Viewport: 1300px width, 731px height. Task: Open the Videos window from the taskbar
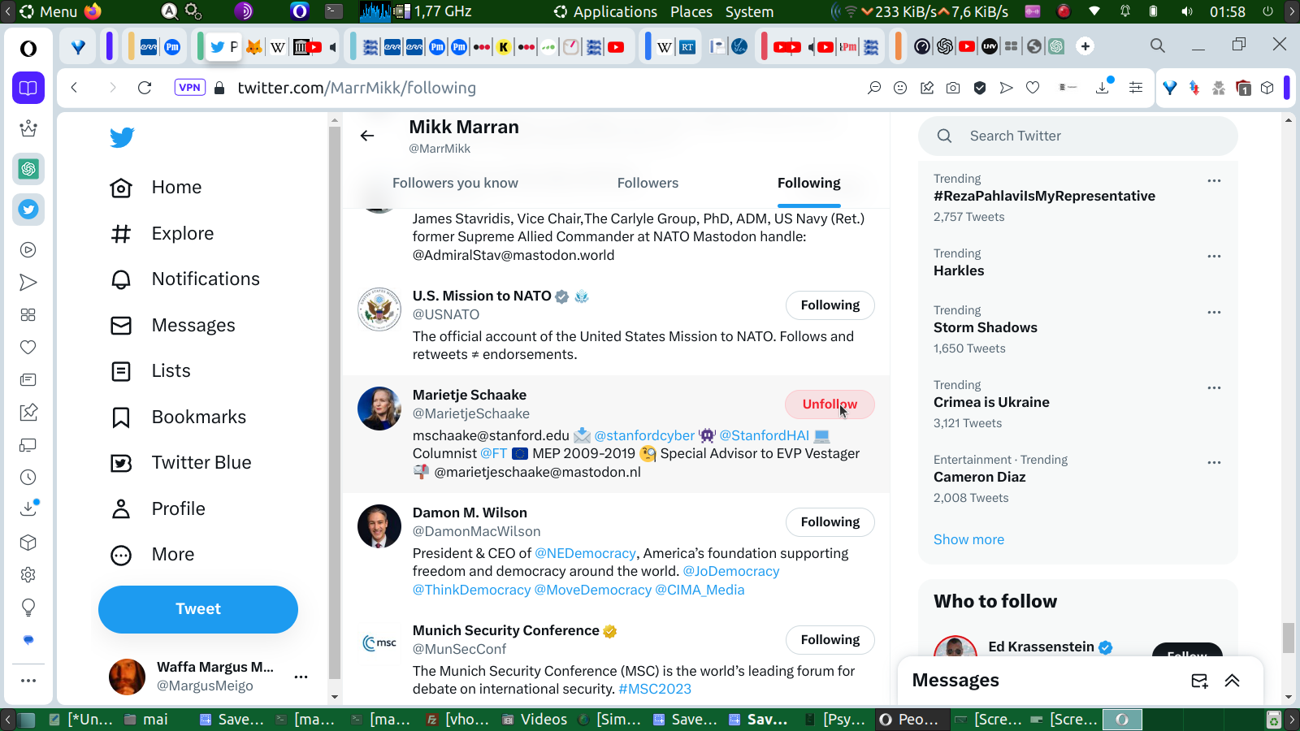(x=535, y=719)
